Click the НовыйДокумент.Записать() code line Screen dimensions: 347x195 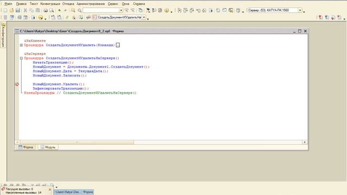[60, 75]
